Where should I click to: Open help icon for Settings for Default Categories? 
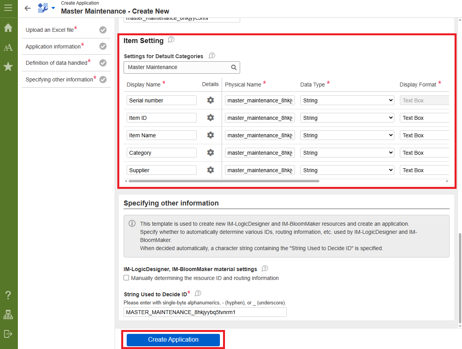(212, 55)
